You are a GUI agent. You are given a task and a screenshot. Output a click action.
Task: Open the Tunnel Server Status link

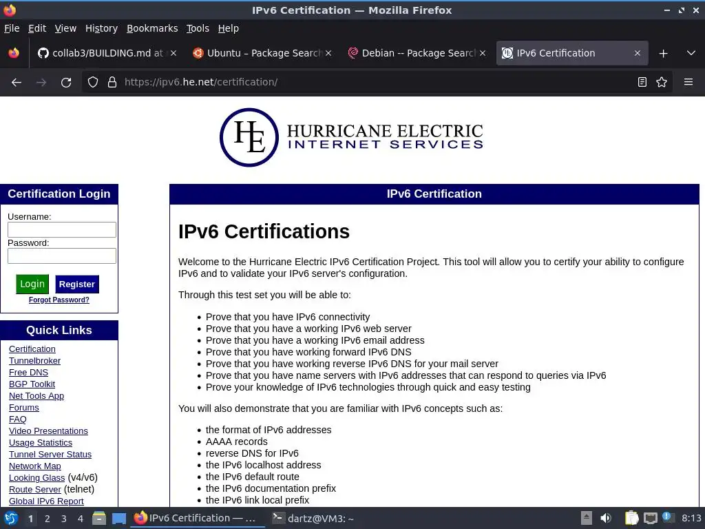[50, 455]
